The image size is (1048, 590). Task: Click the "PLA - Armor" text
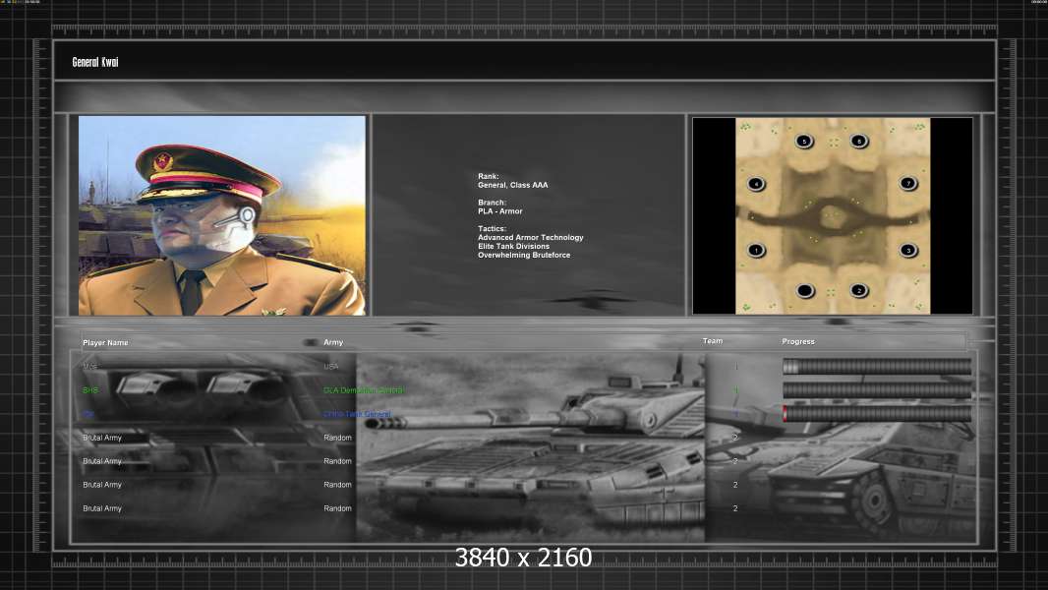pyautogui.click(x=500, y=211)
